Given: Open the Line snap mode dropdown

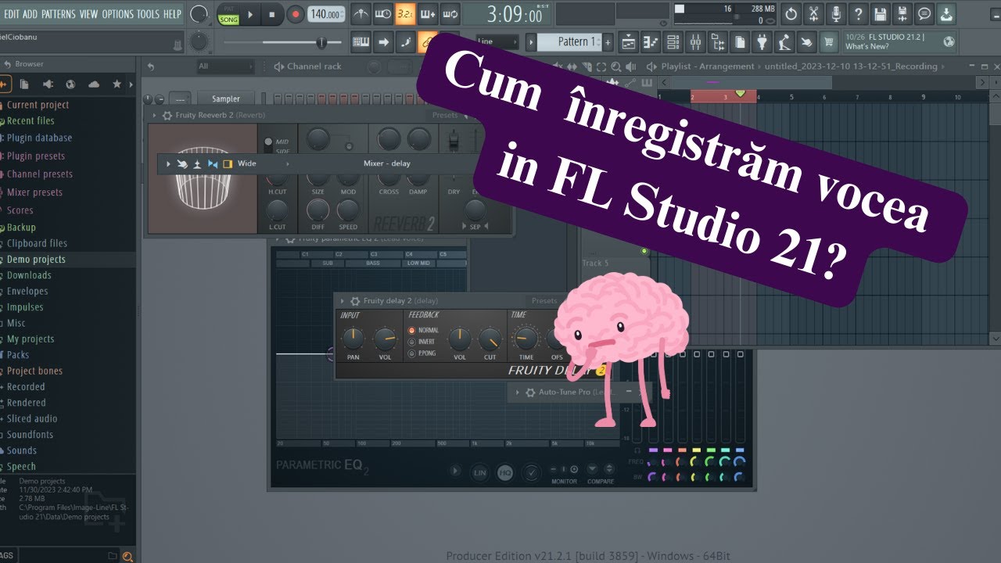Looking at the screenshot, I should click(x=497, y=41).
